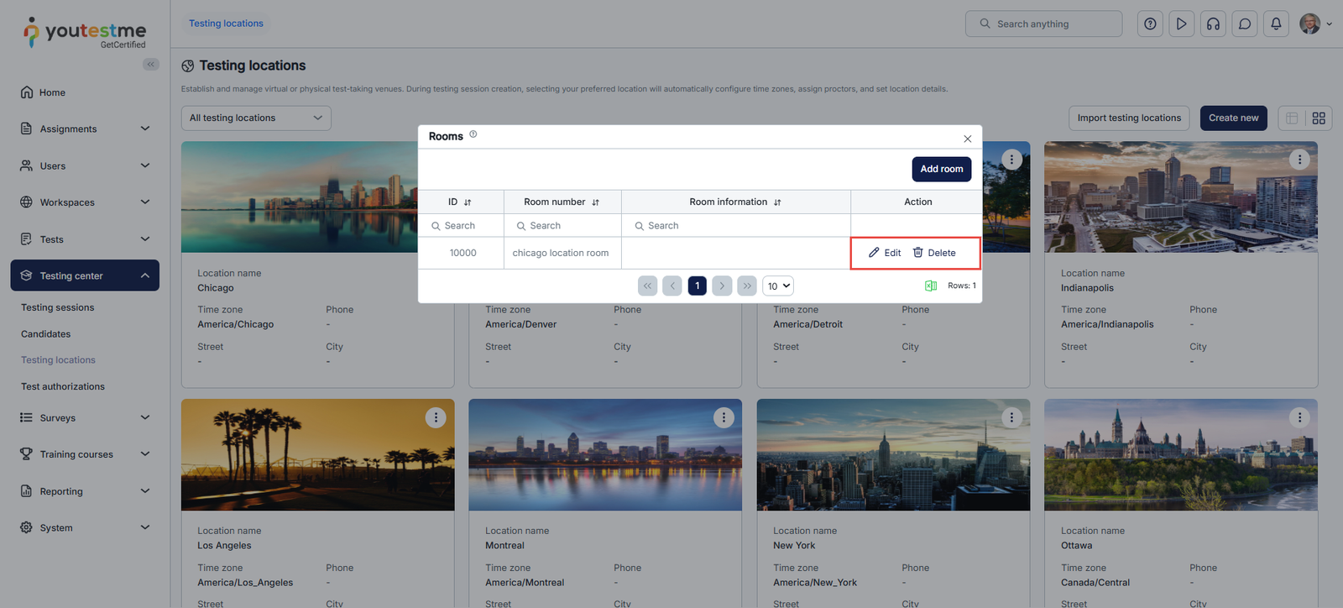1343x608 pixels.
Task: Click the Create new button
Action: pyautogui.click(x=1233, y=118)
